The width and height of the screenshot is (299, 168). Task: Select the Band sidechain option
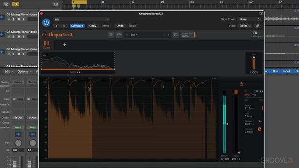247,95
